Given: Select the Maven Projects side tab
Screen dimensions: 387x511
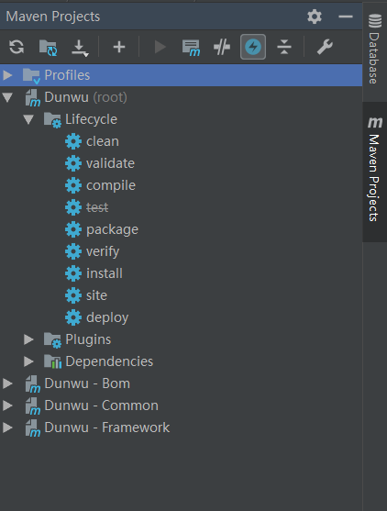Looking at the screenshot, I should 375,170.
